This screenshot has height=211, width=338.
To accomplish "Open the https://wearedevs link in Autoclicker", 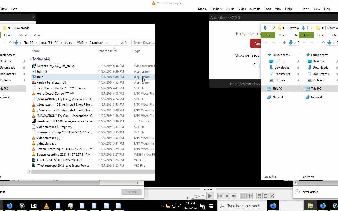I will point(245,84).
